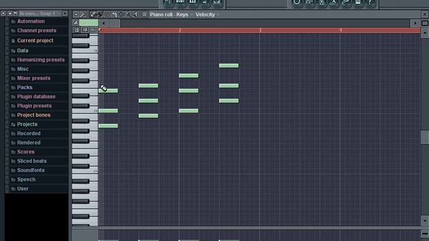This screenshot has width=429, height=241.
Task: Click the detach icon at piano roll right edge
Action: pyautogui.click(x=424, y=23)
